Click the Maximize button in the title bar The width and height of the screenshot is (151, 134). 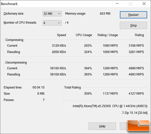coord(130,4)
